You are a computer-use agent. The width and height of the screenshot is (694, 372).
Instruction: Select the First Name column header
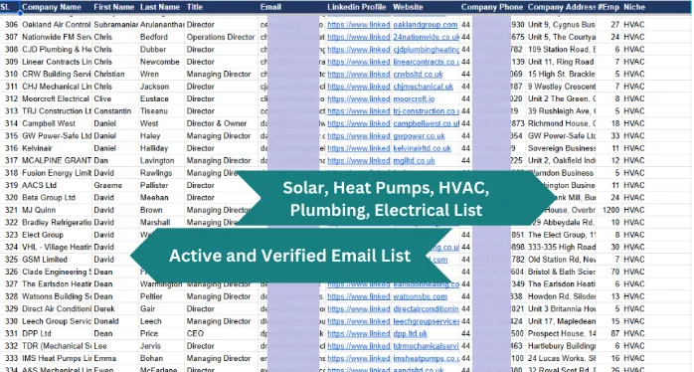click(113, 7)
